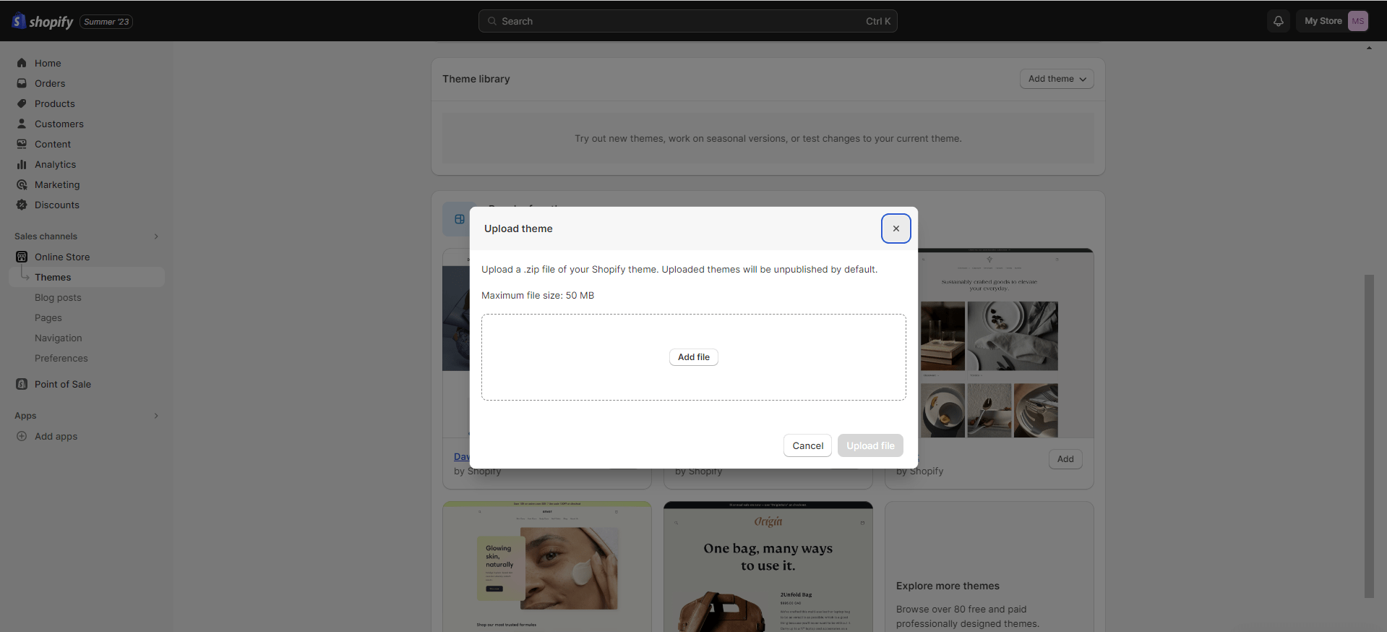1387x632 pixels.
Task: Click the Marketing target icon
Action: tap(22, 184)
